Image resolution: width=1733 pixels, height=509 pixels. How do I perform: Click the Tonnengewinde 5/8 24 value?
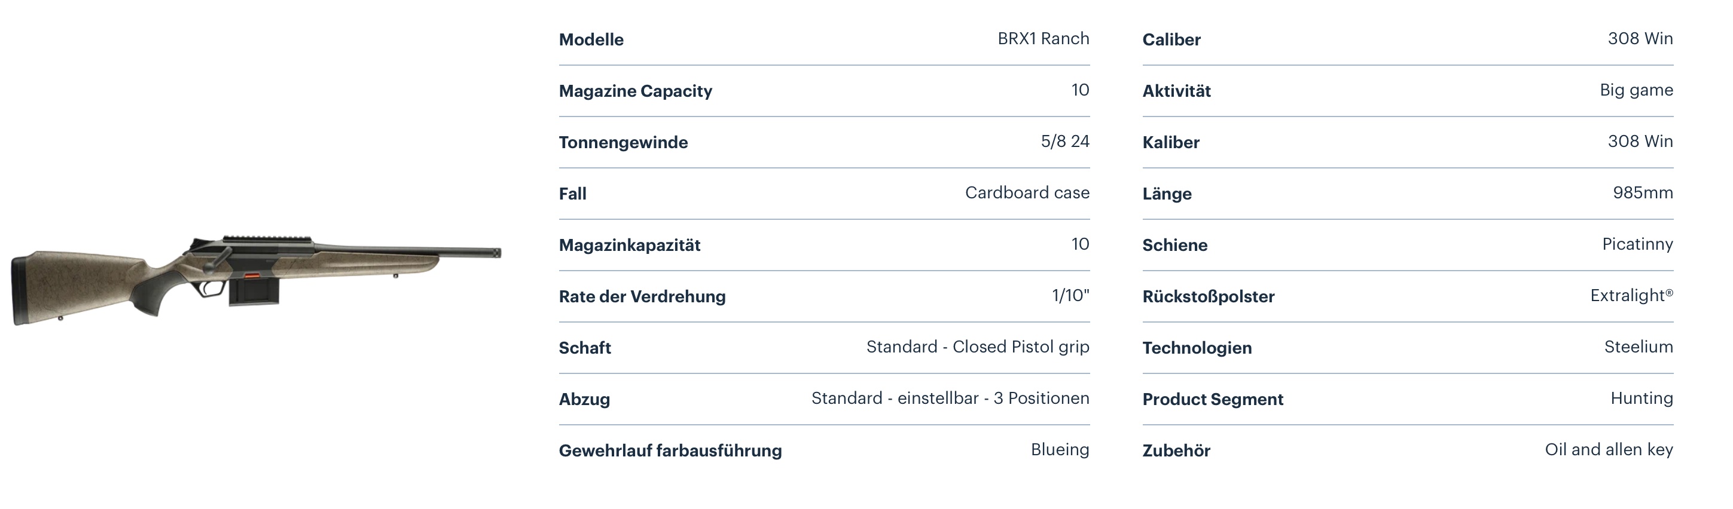(1064, 141)
